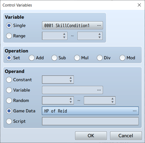
Task: Select the Mul operation radio button
Action: 77,58
